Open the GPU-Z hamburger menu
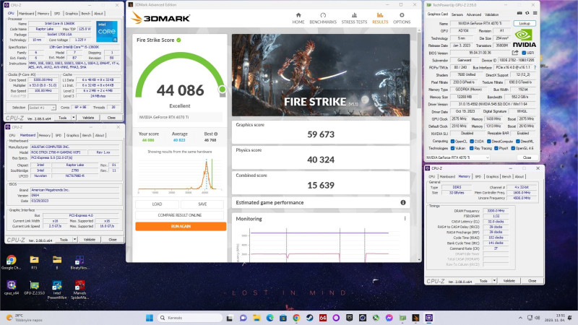Viewport: 578px width, 325px height. 535,13
